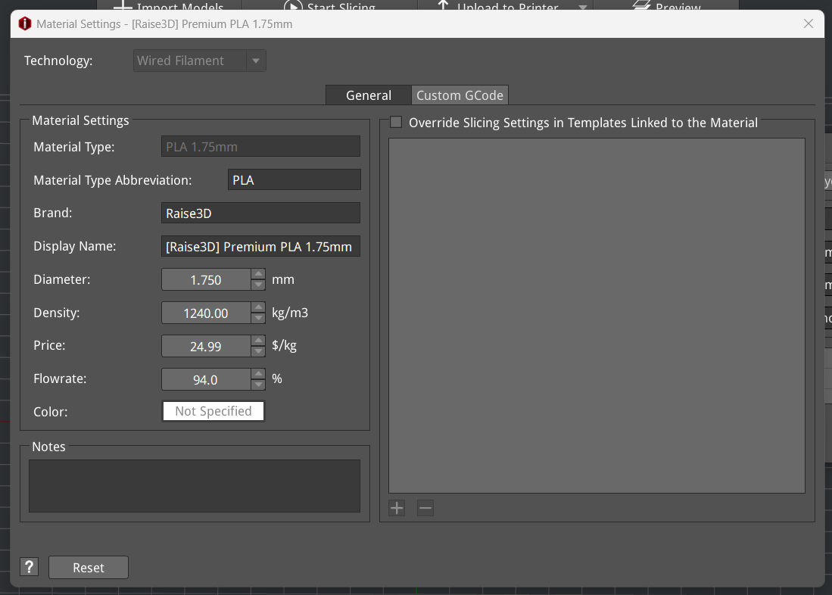Open the Upload to Printer dropdown arrow
The height and width of the screenshot is (595, 832).
pos(583,7)
